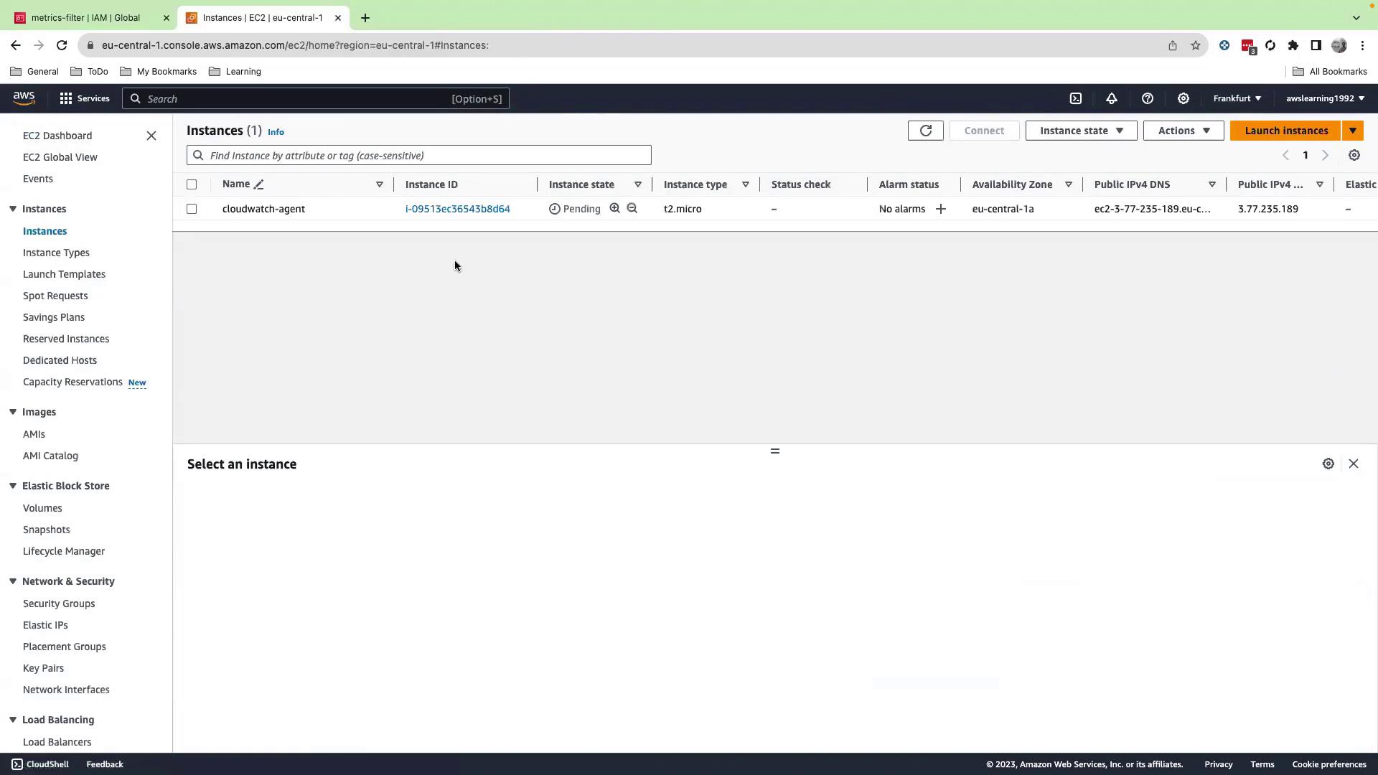Screen dimensions: 1378x775
Task: Toggle the select-all instances header checkbox
Action: [x=192, y=184]
